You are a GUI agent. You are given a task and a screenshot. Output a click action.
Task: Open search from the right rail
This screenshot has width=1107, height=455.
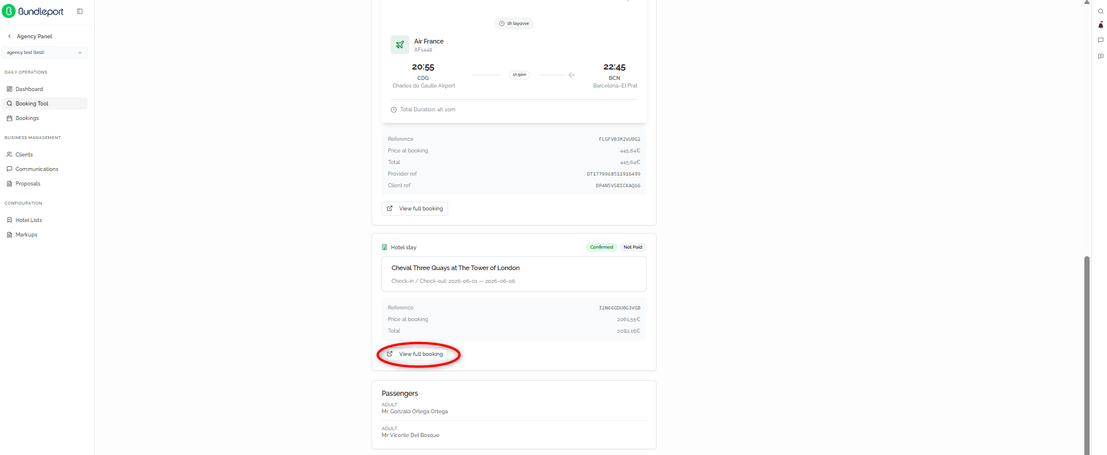click(x=1101, y=11)
